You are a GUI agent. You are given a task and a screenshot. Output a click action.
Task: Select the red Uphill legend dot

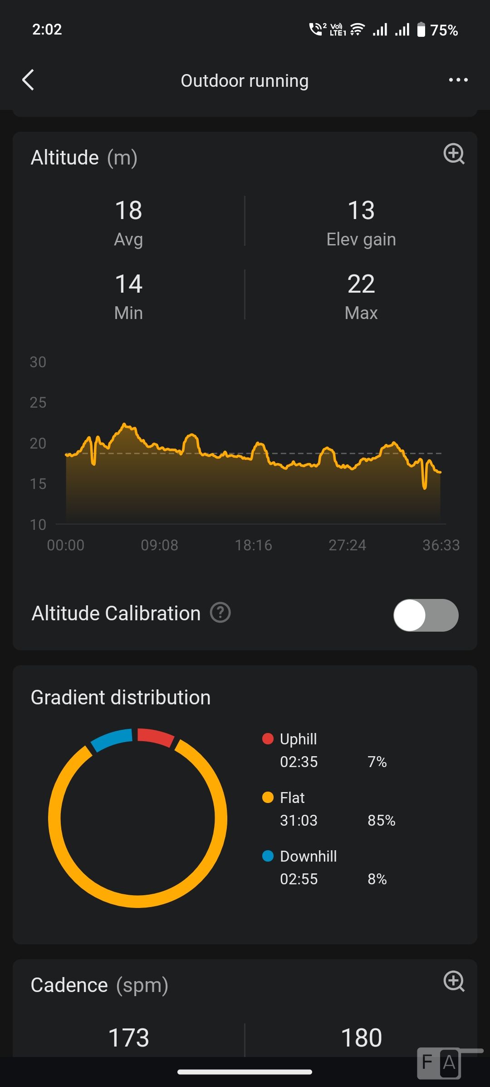268,739
